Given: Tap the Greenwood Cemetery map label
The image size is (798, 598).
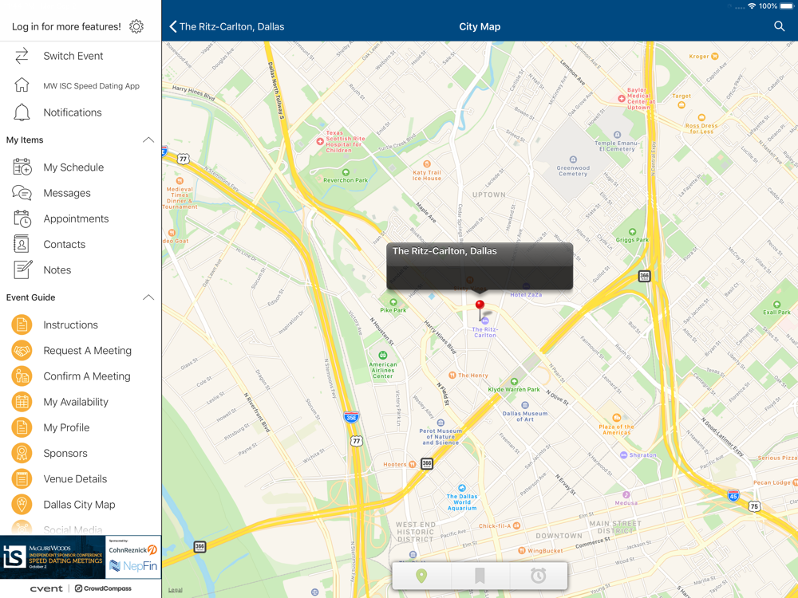Looking at the screenshot, I should click(573, 171).
